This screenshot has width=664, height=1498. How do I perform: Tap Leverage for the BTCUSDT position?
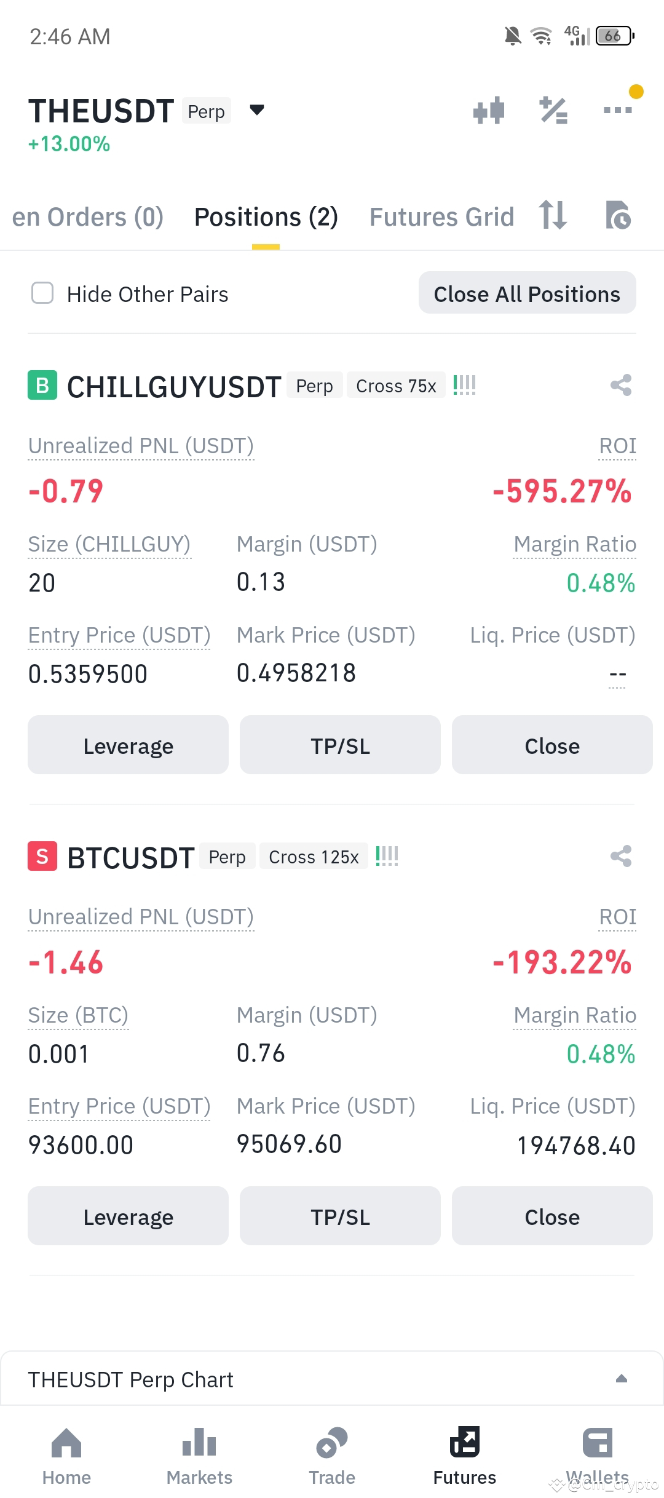pyautogui.click(x=128, y=1216)
